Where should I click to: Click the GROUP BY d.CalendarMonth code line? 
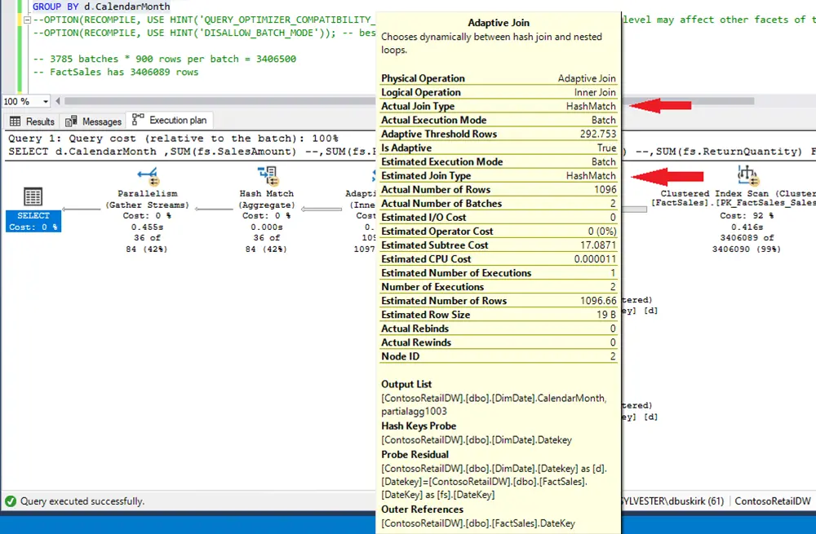[101, 7]
